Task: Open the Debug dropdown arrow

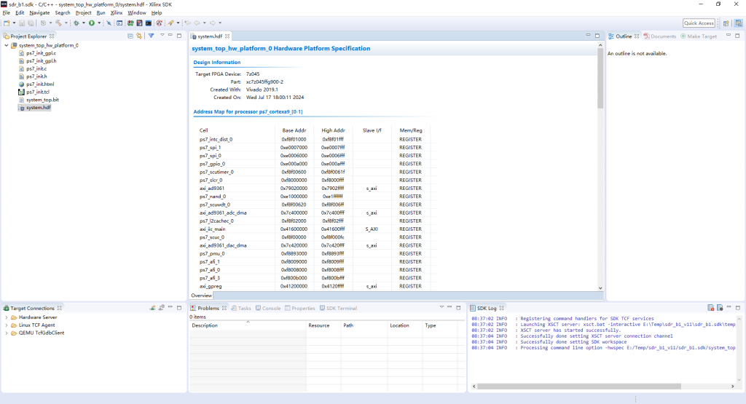Action: (x=84, y=23)
